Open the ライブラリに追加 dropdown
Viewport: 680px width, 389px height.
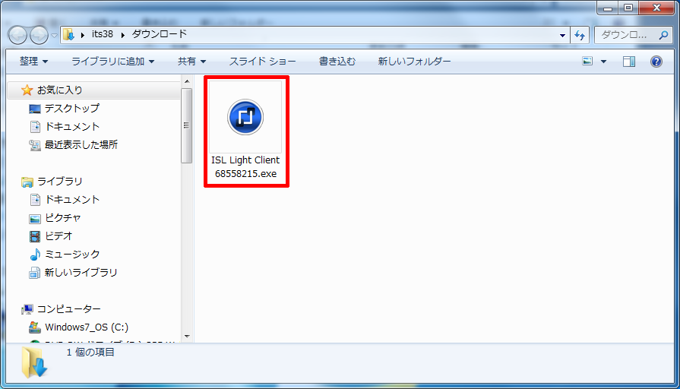(x=112, y=62)
